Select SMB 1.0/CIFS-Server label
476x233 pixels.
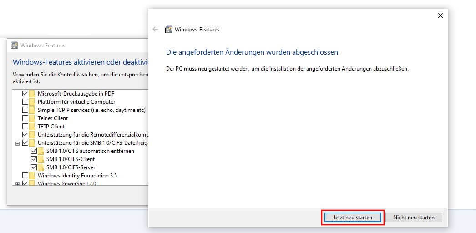click(71, 167)
